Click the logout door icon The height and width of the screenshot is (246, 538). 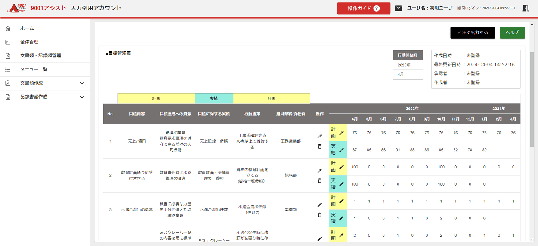(x=526, y=8)
